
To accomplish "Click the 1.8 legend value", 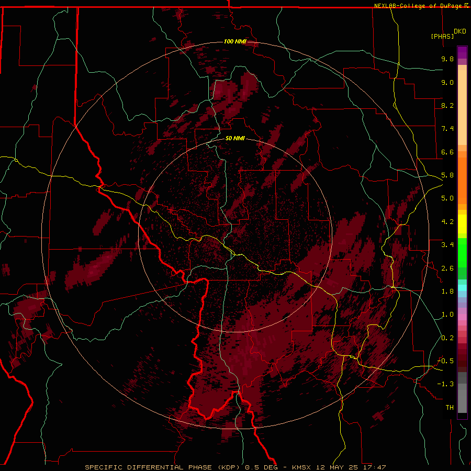I will pyautogui.click(x=447, y=291).
